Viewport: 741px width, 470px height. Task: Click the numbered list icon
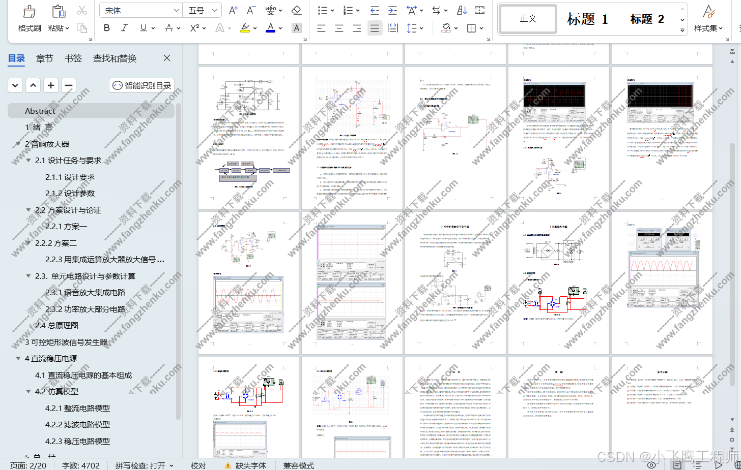(x=348, y=10)
